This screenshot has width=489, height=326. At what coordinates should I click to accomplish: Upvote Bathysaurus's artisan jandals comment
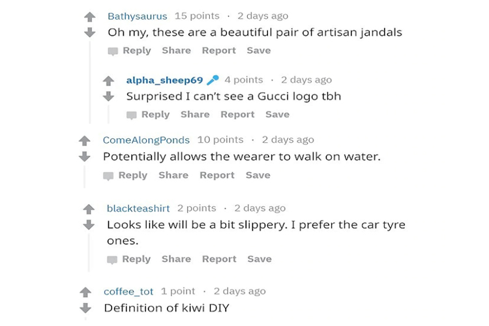pos(90,17)
